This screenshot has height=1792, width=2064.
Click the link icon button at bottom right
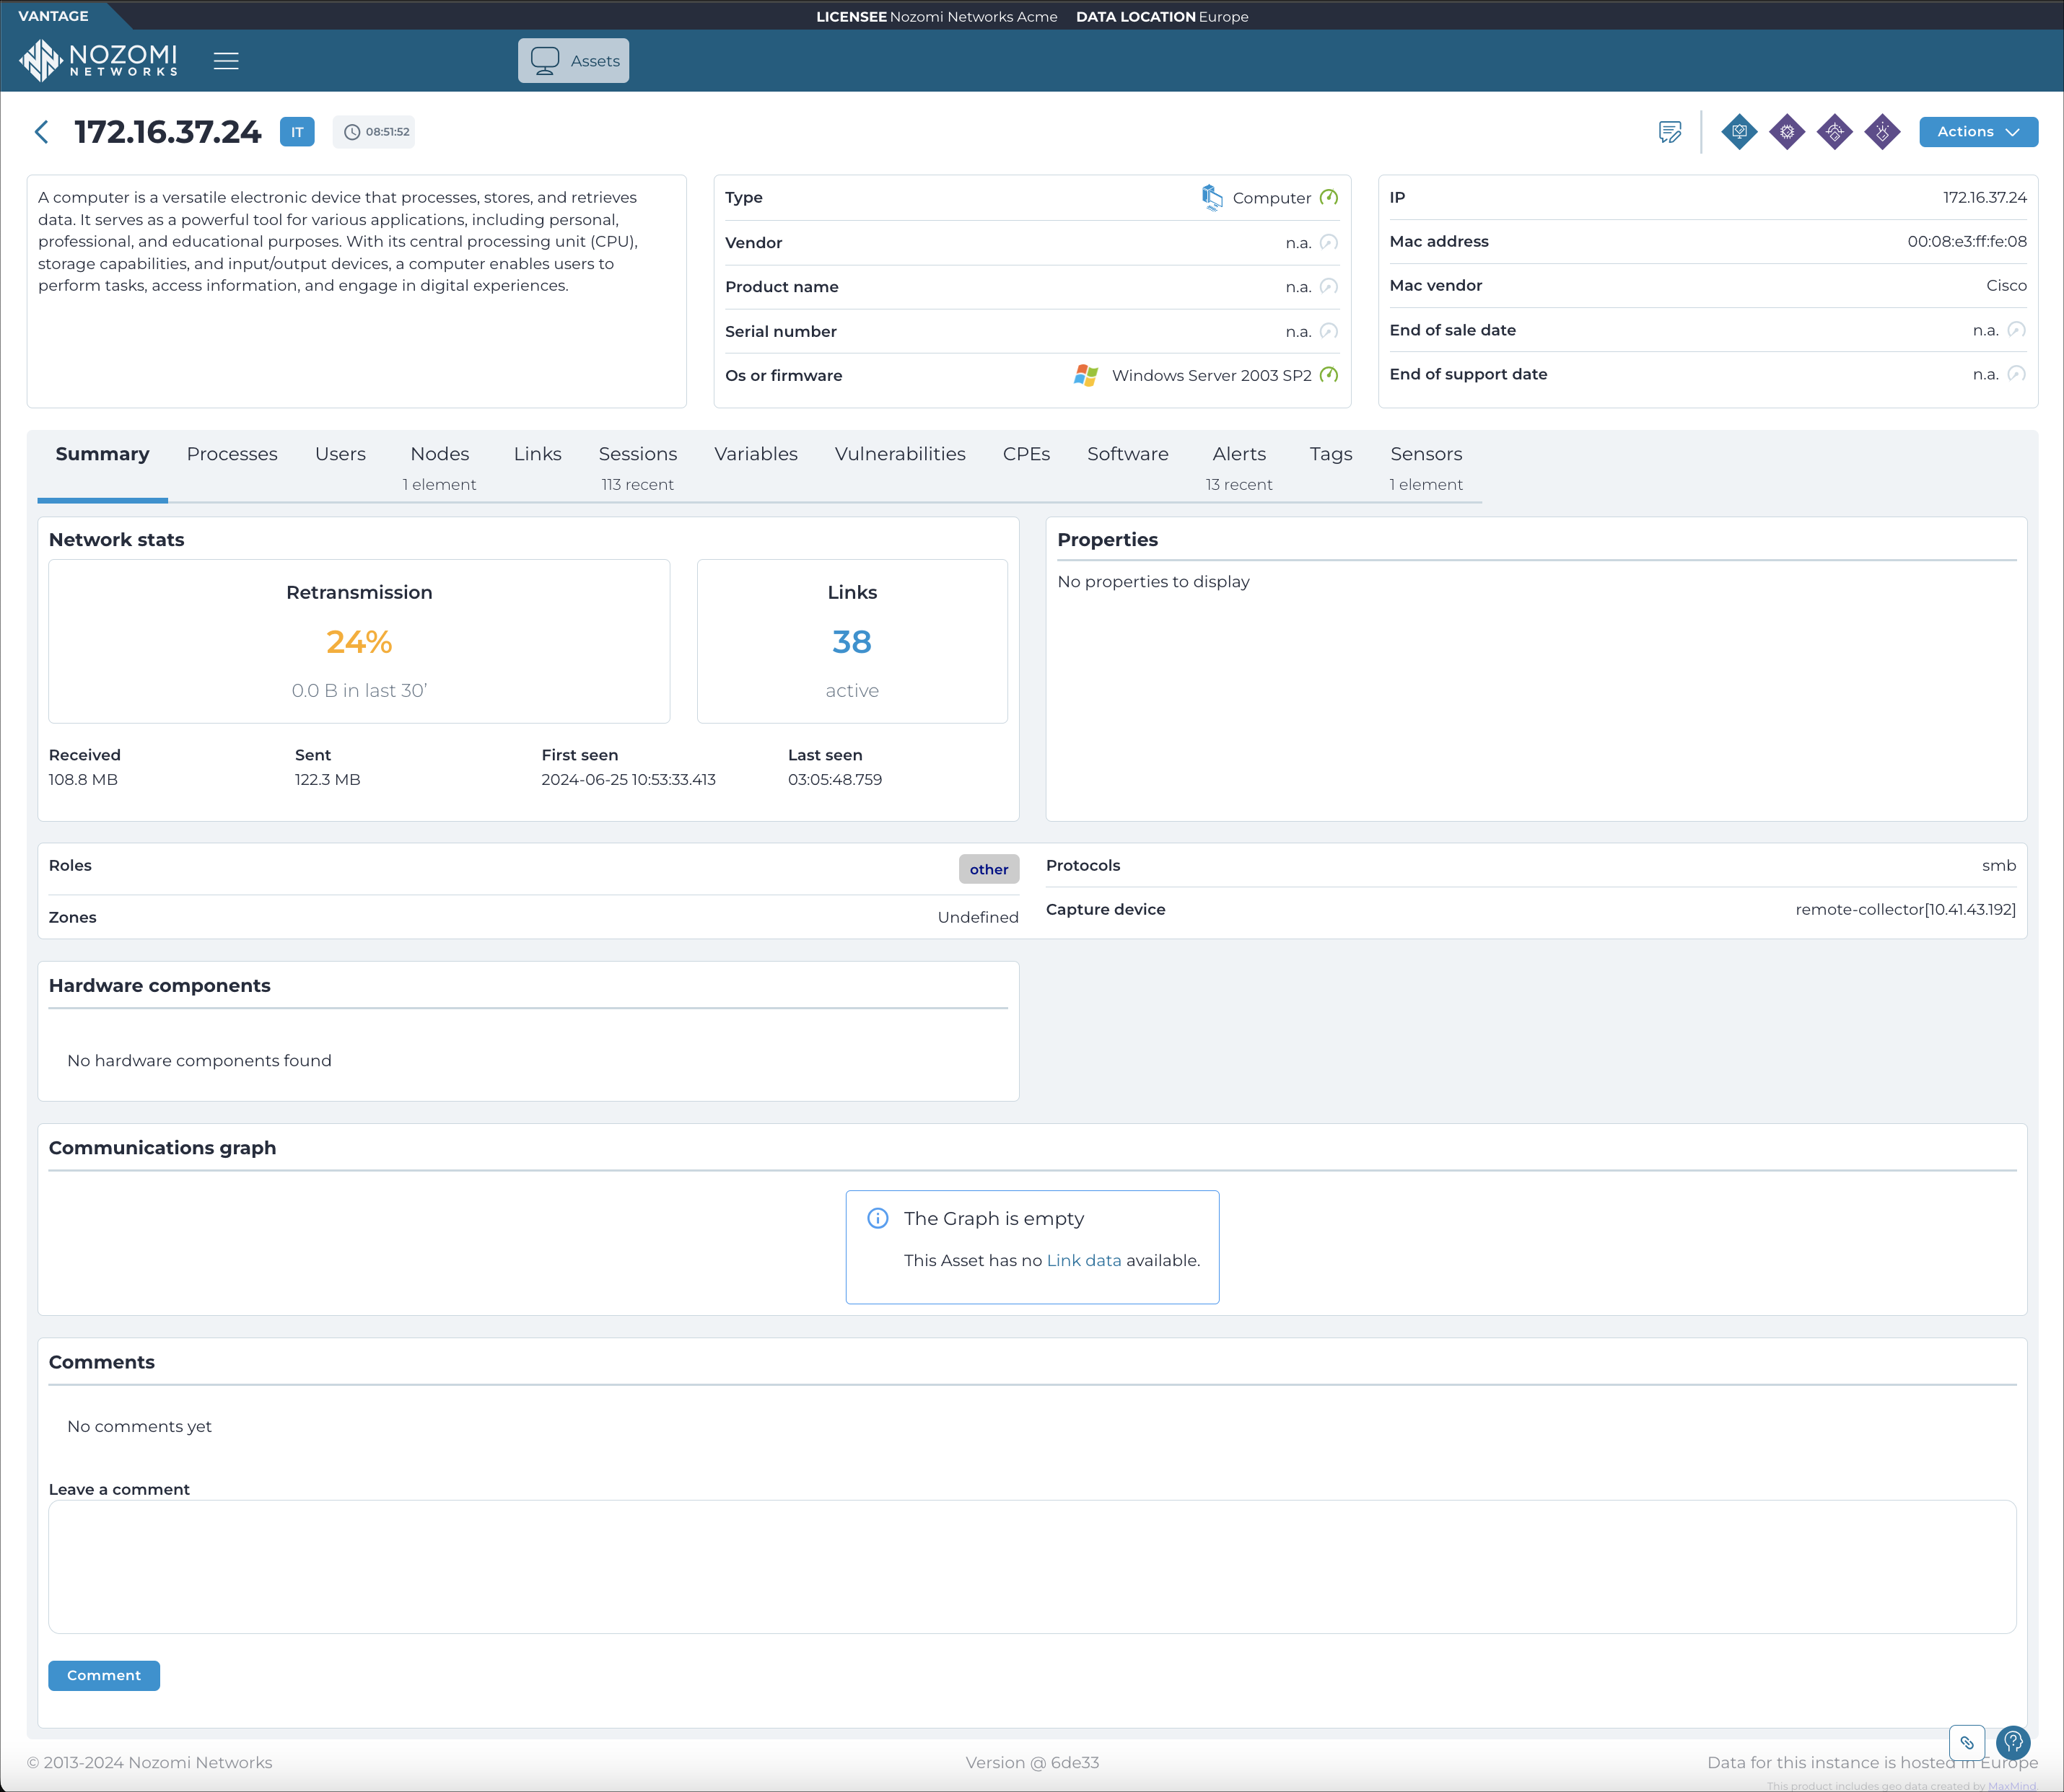point(1967,1743)
